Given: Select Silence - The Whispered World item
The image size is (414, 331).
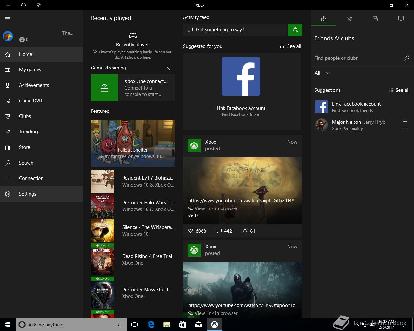Looking at the screenshot, I should [133, 230].
